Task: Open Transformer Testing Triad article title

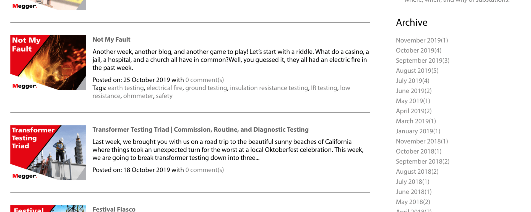Action: tap(200, 129)
